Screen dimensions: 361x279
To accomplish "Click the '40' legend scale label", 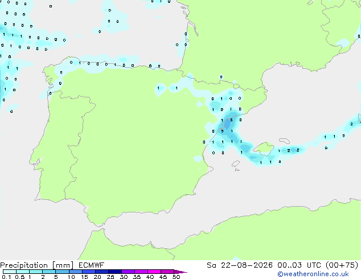I will pyautogui.click(x=150, y=277).
